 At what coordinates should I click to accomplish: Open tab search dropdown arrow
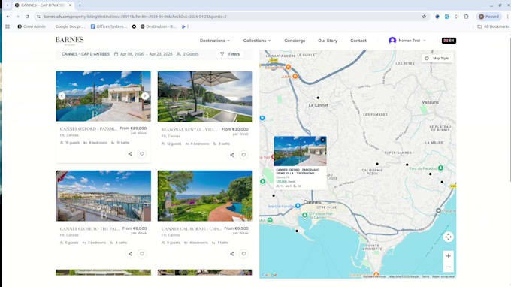pyautogui.click(x=8, y=5)
